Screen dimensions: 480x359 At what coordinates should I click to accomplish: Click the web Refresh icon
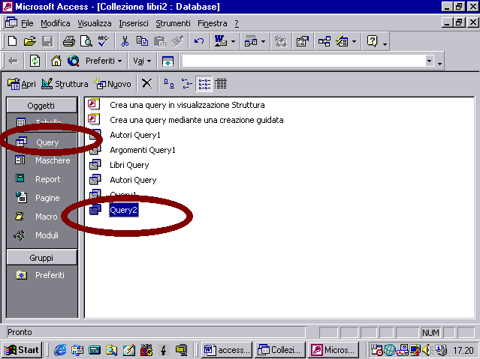click(x=35, y=61)
